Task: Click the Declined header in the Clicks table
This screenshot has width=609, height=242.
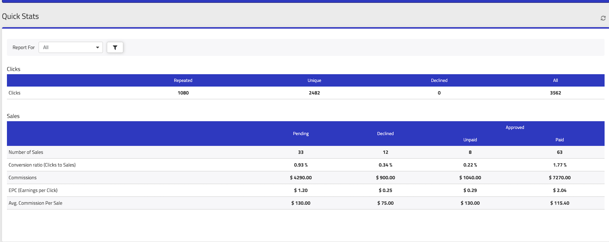Action: pos(439,80)
